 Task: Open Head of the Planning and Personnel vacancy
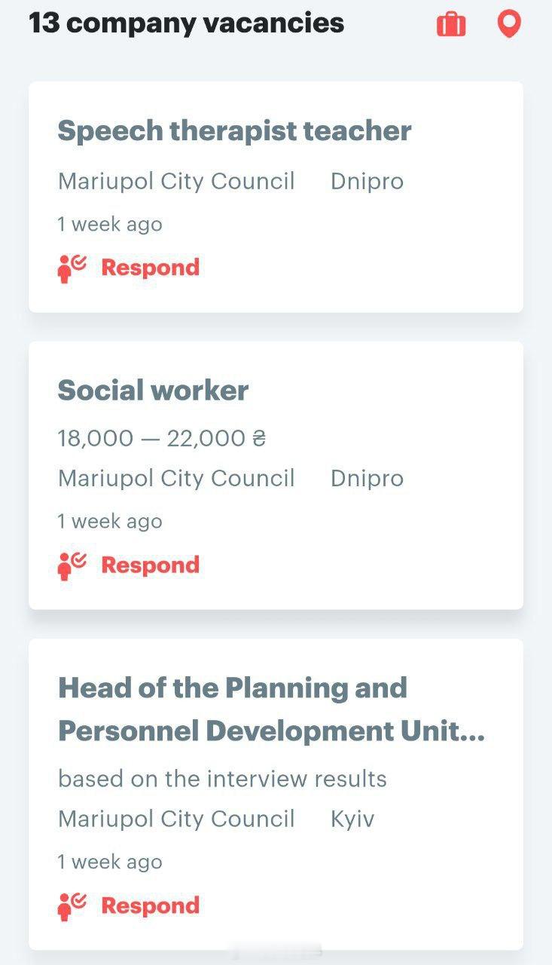(271, 709)
